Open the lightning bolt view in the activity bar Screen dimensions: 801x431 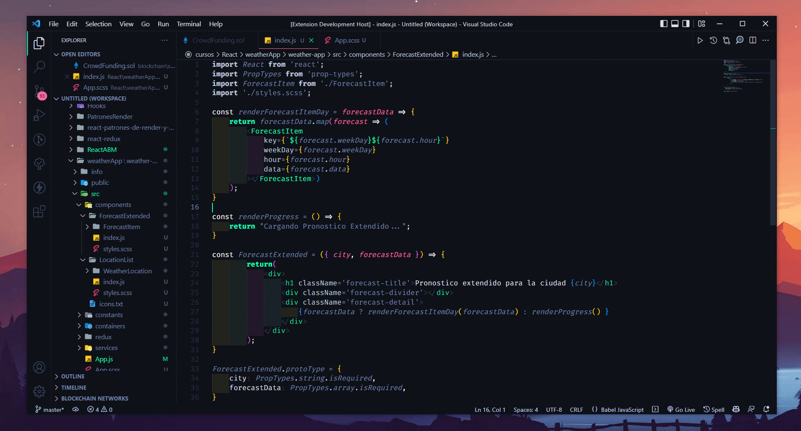click(x=39, y=187)
